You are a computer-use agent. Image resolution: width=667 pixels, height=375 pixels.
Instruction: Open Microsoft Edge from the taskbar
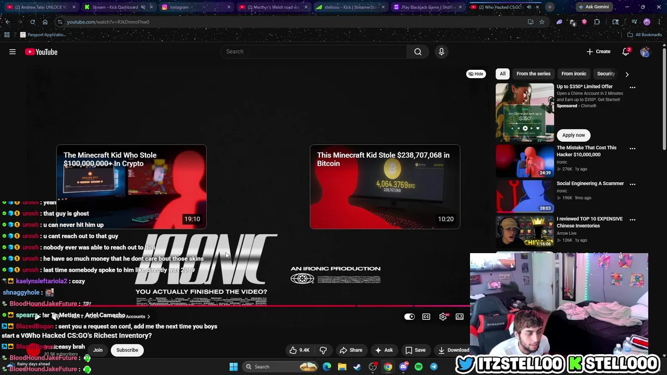327,367
